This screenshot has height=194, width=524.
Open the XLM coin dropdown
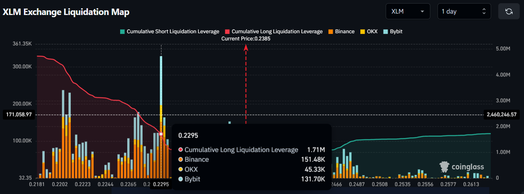tap(408, 11)
